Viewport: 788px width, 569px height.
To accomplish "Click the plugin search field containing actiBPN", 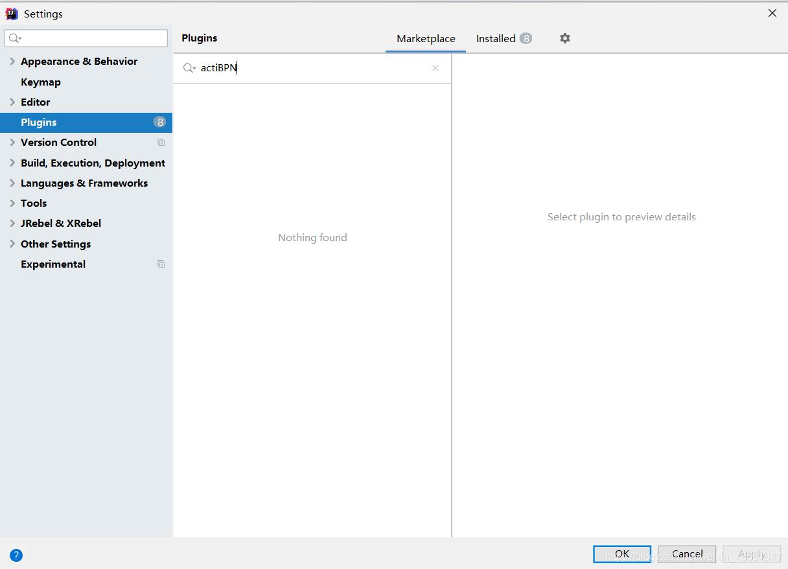I will pyautogui.click(x=311, y=68).
